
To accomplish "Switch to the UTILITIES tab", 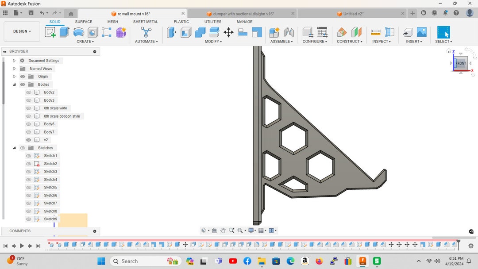I will (213, 22).
